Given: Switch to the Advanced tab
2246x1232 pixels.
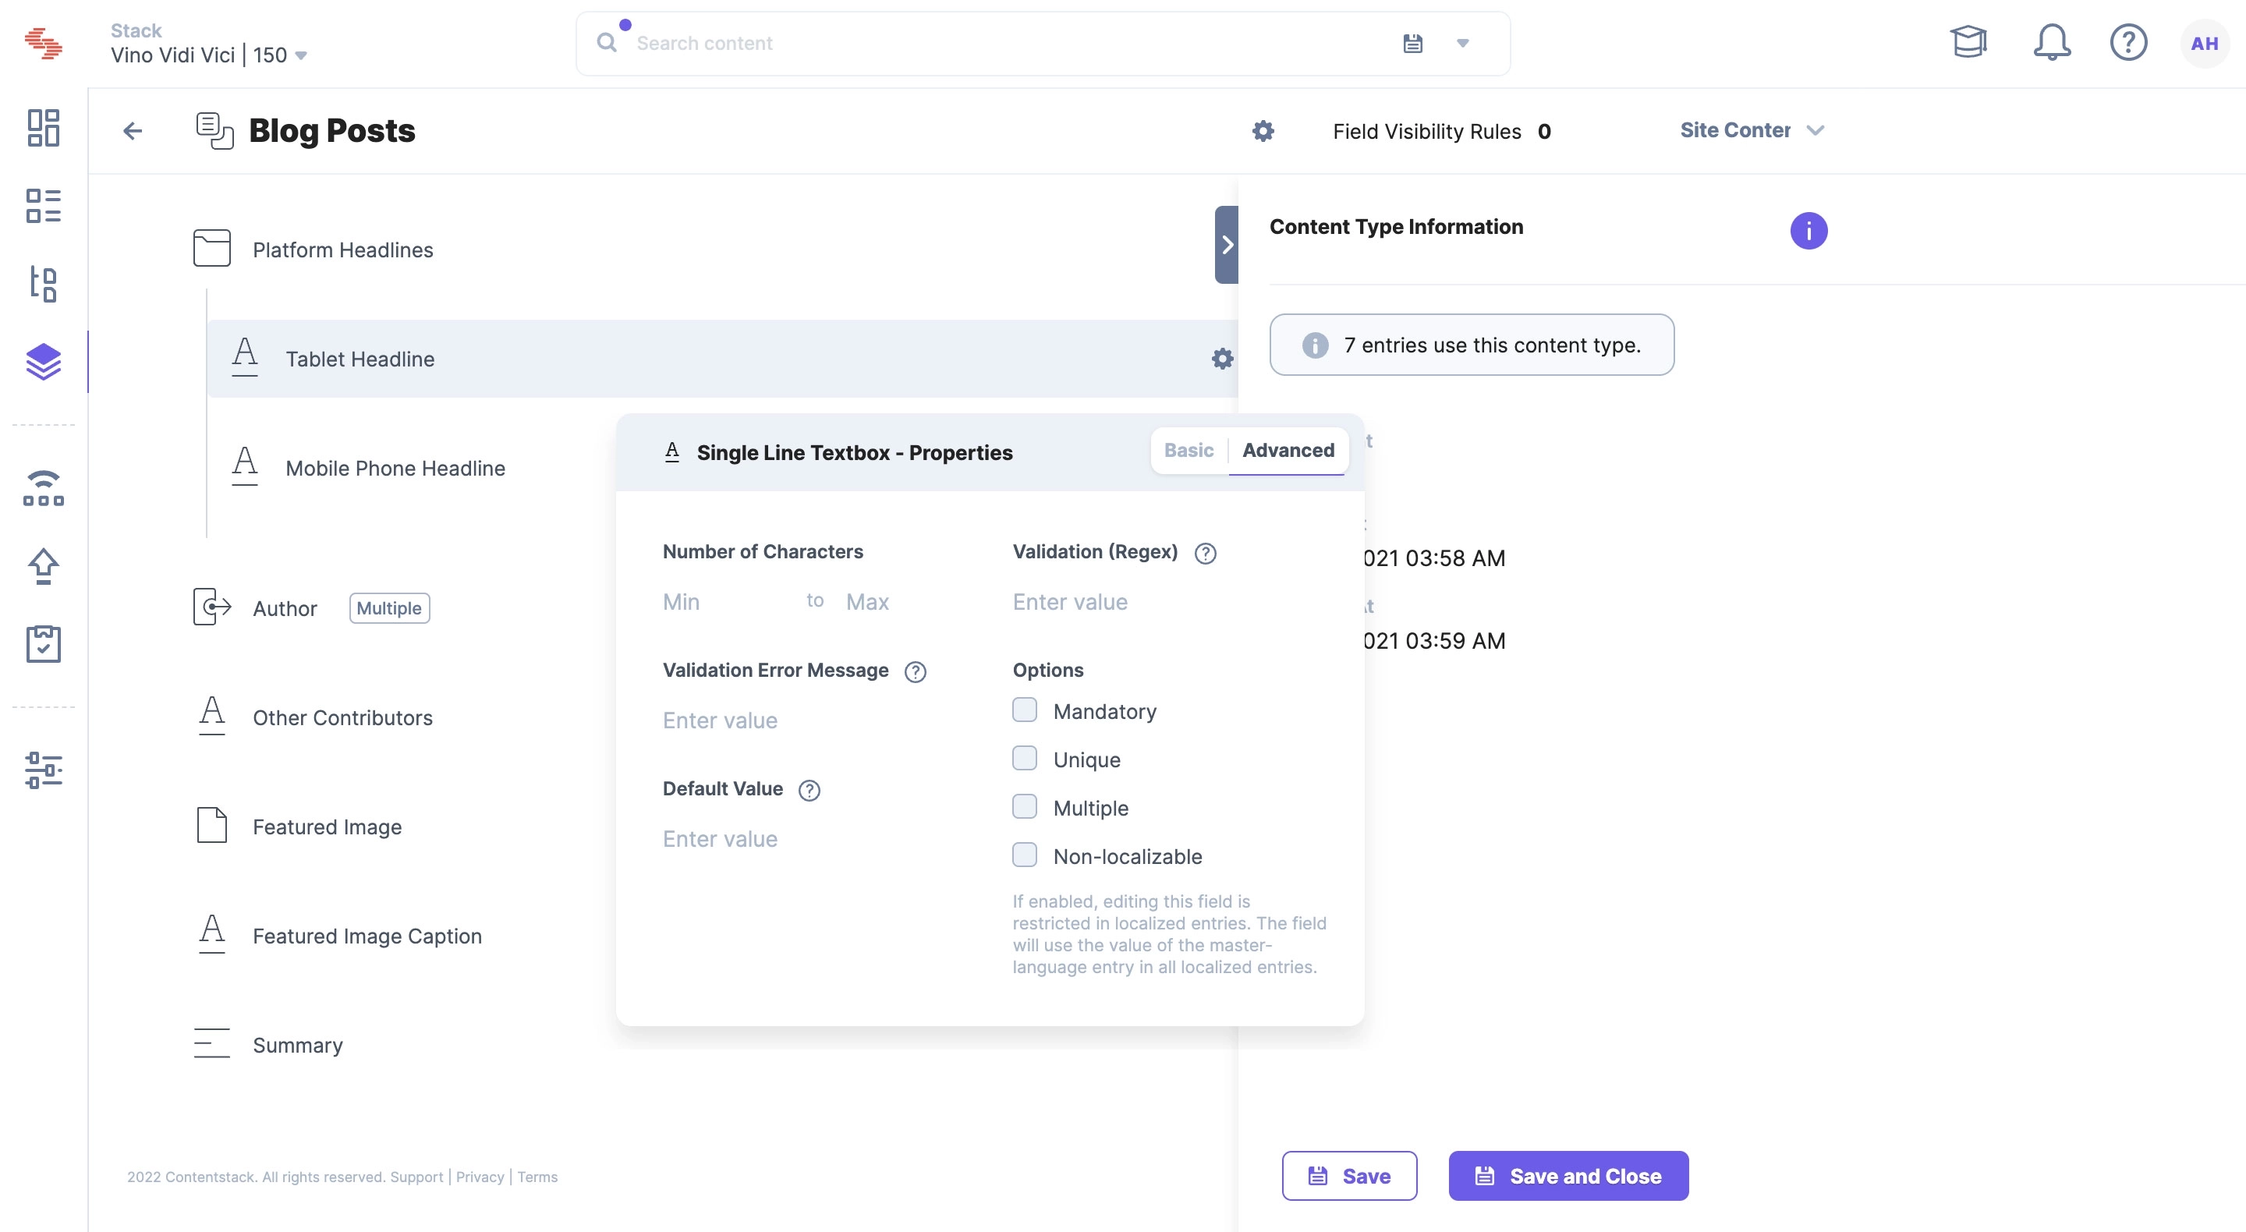Looking at the screenshot, I should (x=1288, y=450).
